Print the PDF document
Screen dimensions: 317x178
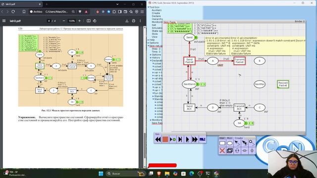(x=134, y=21)
